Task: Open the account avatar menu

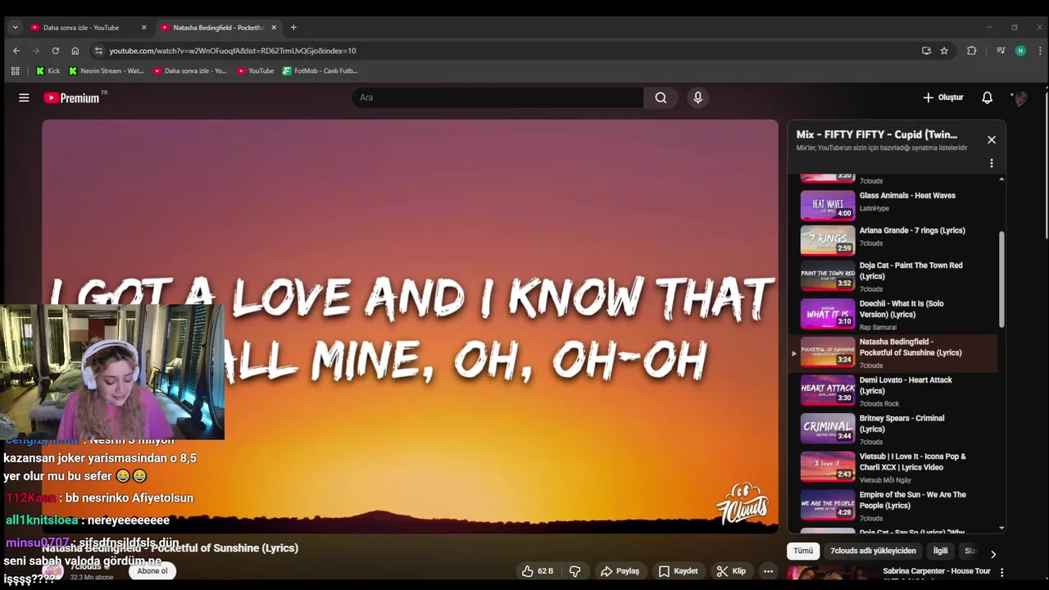Action: point(1020,98)
